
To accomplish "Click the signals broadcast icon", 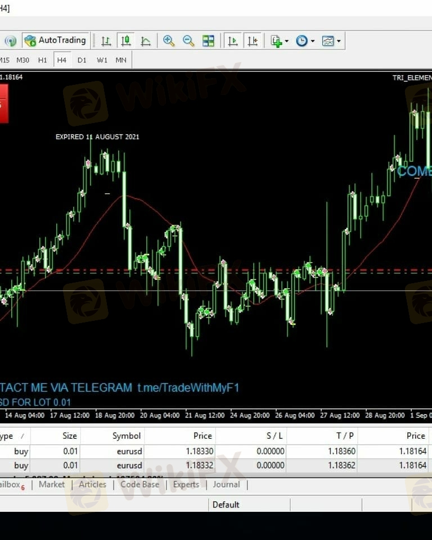I will point(10,40).
